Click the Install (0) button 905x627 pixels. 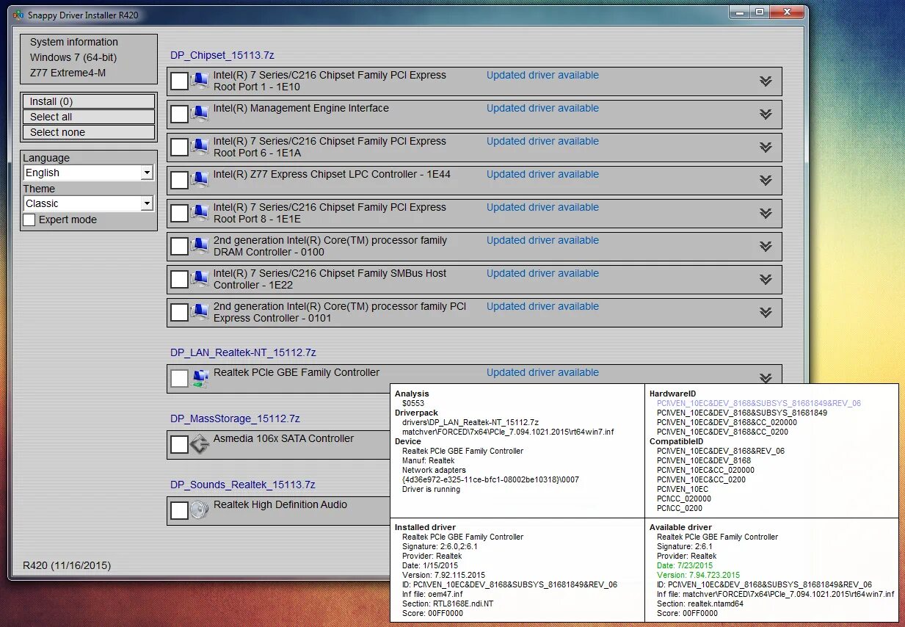89,101
